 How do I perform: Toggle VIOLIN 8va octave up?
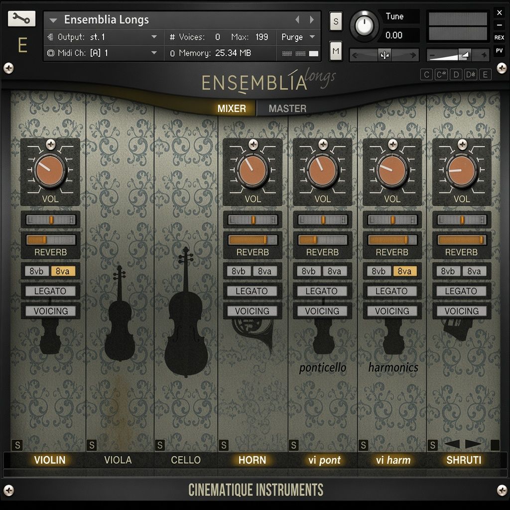pyautogui.click(x=63, y=271)
